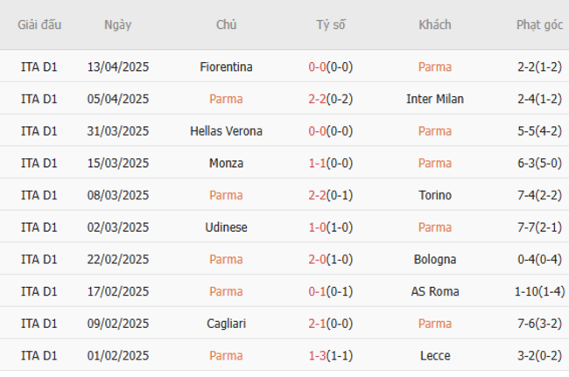Image resolution: width=569 pixels, height=377 pixels.
Task: Select the 13/04/2025 match date
Action: 118,66
